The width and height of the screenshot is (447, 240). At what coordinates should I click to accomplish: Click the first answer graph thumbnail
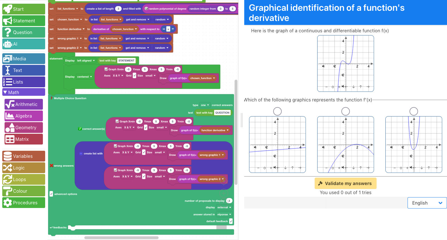click(x=277, y=145)
